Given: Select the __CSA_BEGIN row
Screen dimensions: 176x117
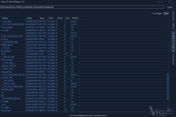Looking at the screenshot, I should click(x=83, y=81).
